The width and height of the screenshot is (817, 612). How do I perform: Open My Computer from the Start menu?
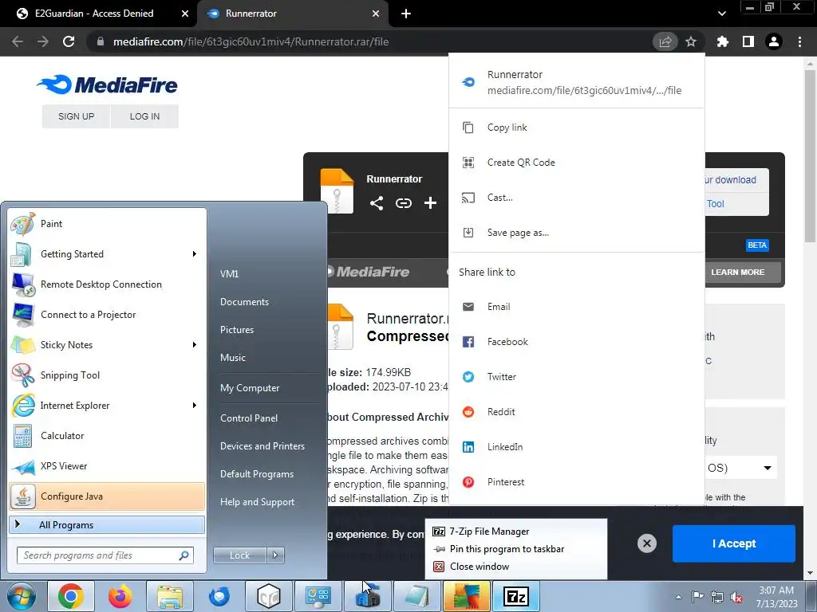click(x=250, y=388)
